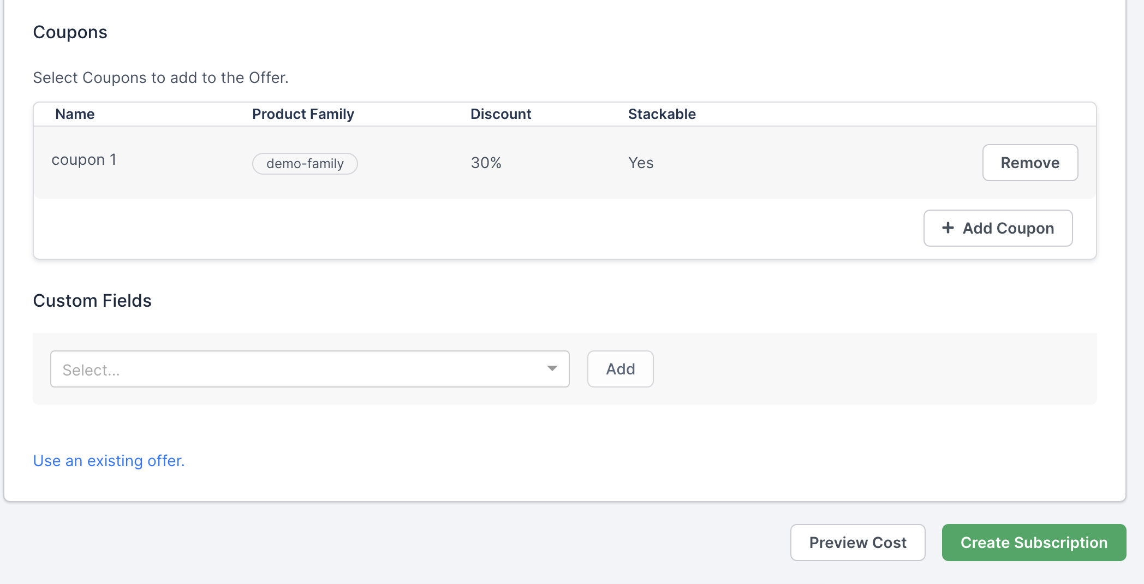The width and height of the screenshot is (1144, 584).
Task: Click the Discount column header
Action: 500,114
